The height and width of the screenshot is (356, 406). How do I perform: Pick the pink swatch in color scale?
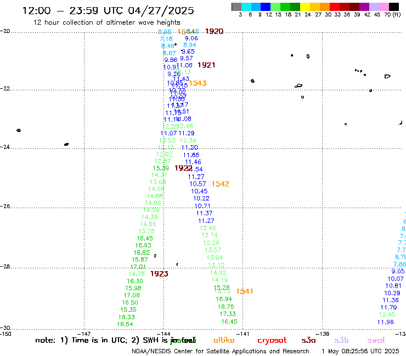[384, 7]
